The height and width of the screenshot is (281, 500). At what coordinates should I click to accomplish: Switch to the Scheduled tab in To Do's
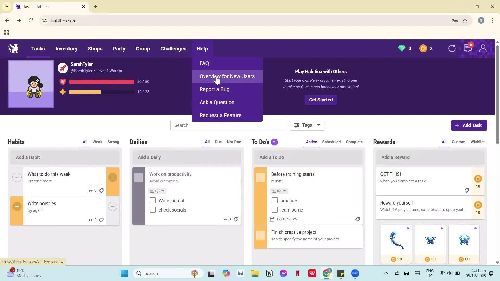(331, 142)
